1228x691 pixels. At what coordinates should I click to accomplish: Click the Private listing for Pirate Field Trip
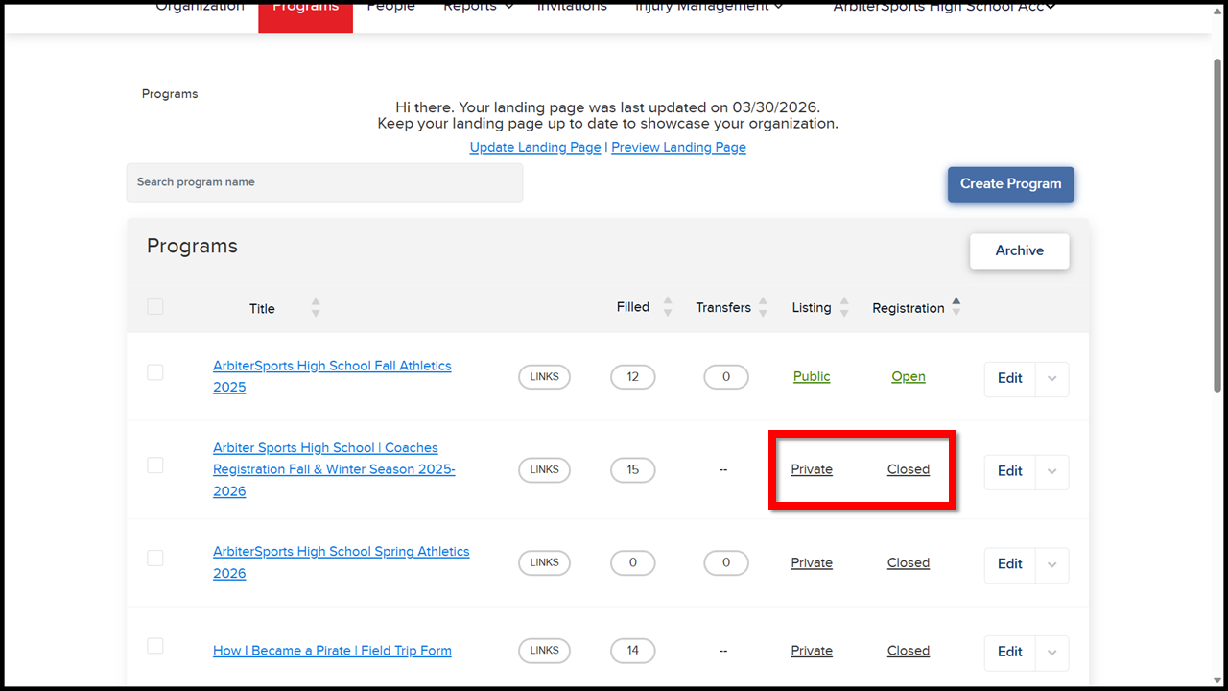coord(812,651)
